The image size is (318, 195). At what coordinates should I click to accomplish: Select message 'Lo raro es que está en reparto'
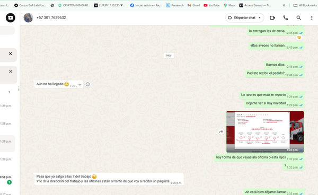(x=272, y=95)
